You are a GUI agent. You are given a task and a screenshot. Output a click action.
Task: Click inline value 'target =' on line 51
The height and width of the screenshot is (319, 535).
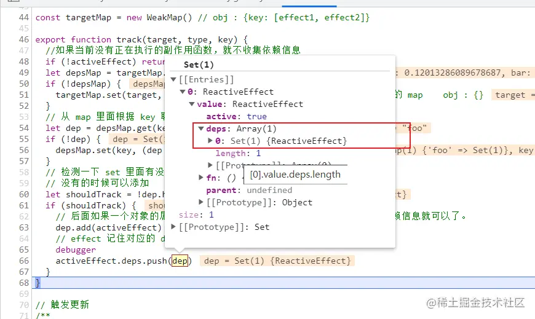pyautogui.click(x=515, y=95)
